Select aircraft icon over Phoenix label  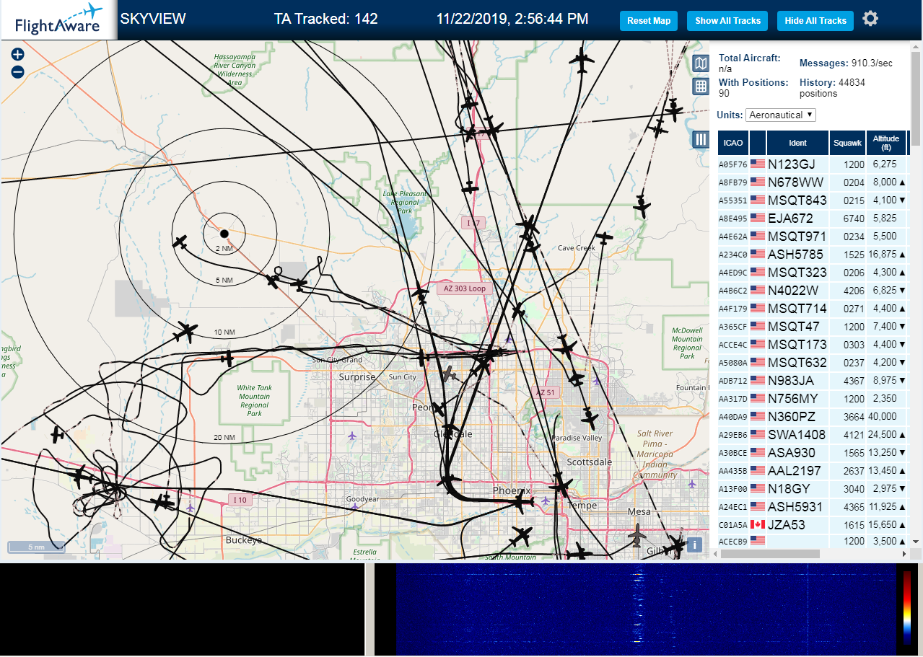click(519, 503)
